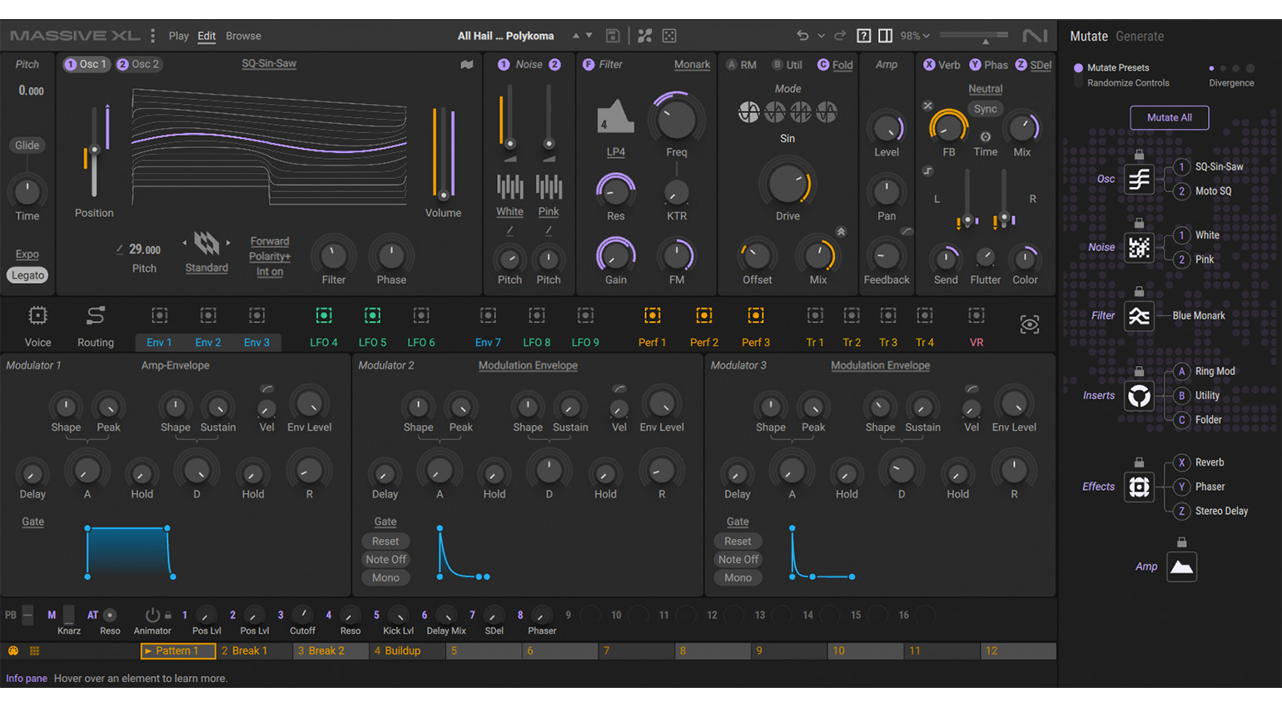Open the Routing page icon
Viewport: 1282px width, 707px height.
click(96, 316)
